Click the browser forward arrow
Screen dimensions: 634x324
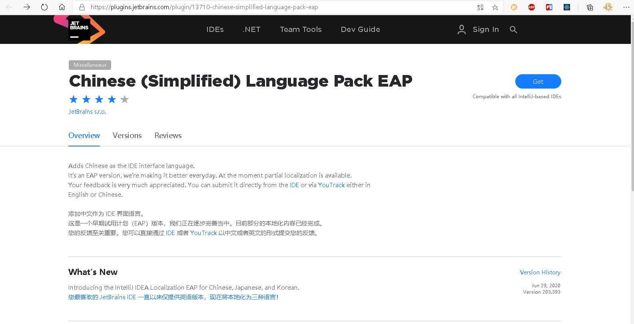pyautogui.click(x=27, y=7)
